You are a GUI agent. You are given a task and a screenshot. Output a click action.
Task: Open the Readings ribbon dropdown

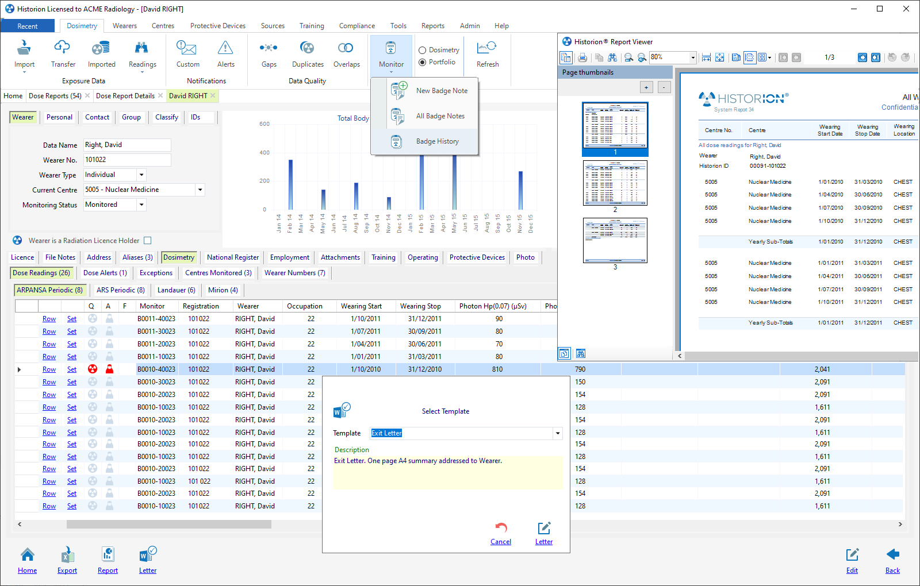pos(143,72)
